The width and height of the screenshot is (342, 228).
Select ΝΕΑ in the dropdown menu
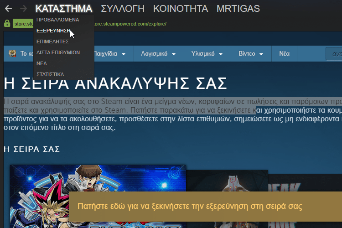point(41,63)
